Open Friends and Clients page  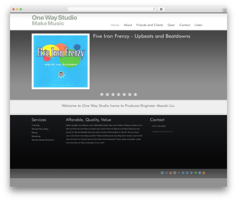point(150,25)
